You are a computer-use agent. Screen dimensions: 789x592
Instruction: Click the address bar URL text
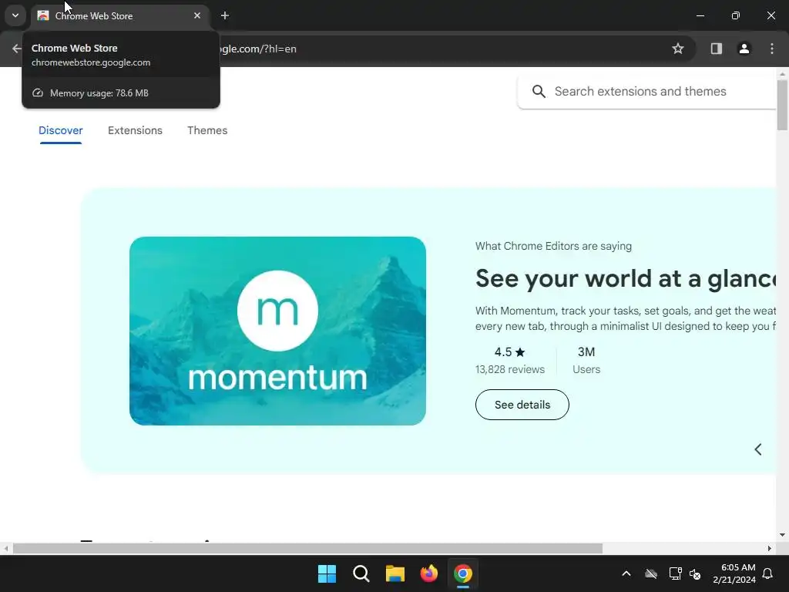coord(258,49)
